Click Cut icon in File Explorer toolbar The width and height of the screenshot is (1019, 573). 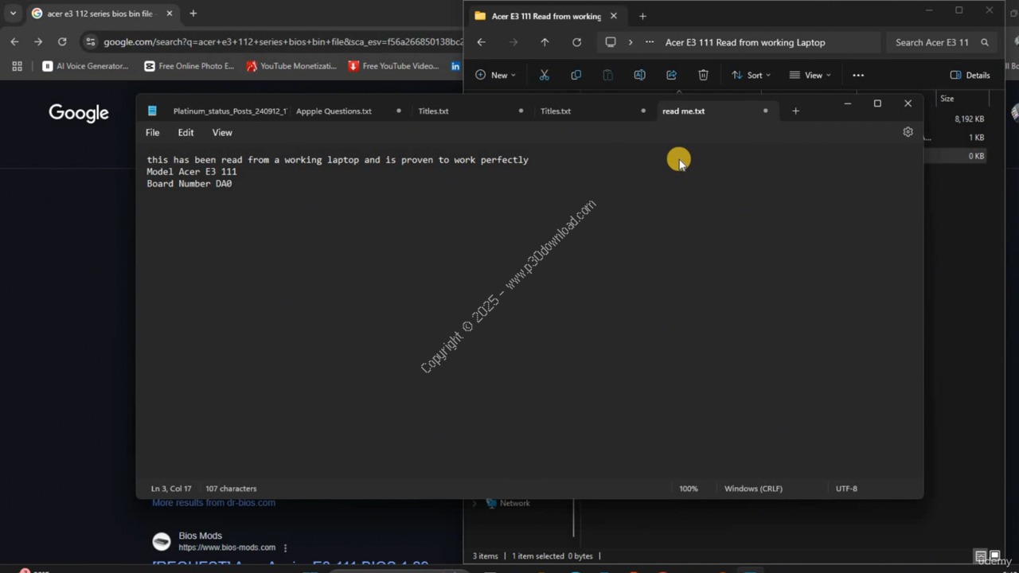coord(545,75)
